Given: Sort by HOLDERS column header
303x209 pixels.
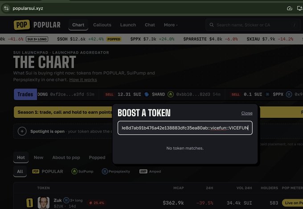Looking at the screenshot, I should point(270,188).
